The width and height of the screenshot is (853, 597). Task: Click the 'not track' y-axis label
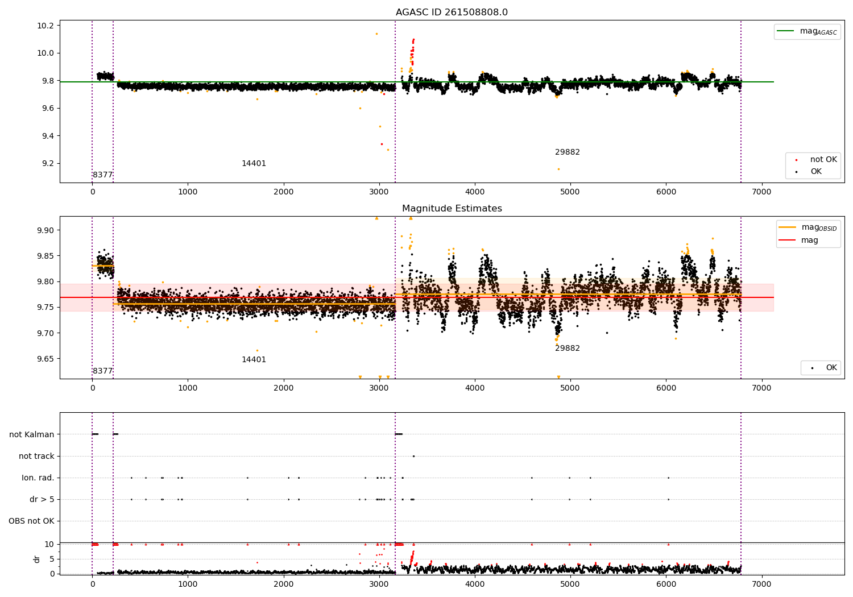[x=36, y=456]
